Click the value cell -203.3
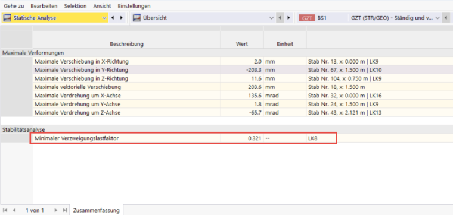The width and height of the screenshot is (453, 215). pyautogui.click(x=242, y=70)
